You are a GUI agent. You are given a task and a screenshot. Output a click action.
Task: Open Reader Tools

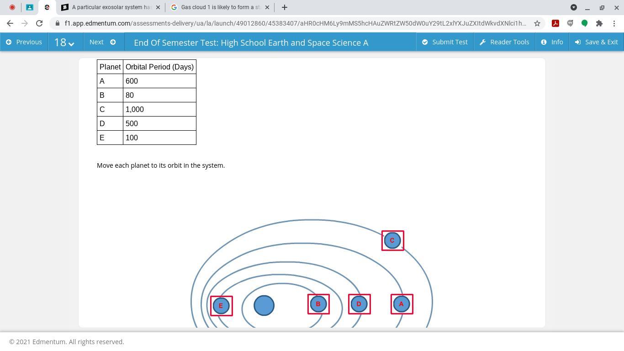coord(504,42)
